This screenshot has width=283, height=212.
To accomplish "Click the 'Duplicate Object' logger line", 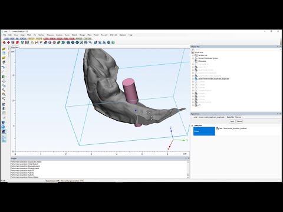I will point(26,162).
